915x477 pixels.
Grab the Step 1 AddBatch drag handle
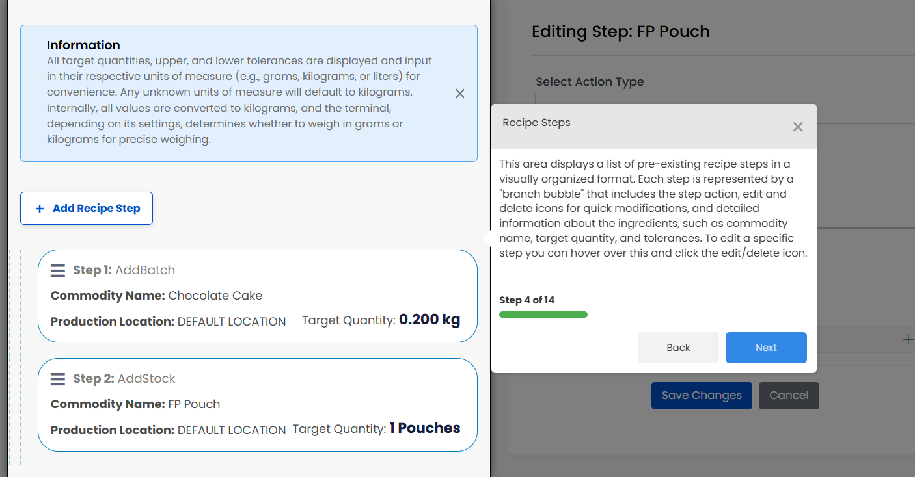click(58, 270)
